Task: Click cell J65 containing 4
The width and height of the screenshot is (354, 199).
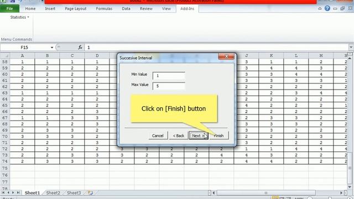Action: tap(246, 106)
